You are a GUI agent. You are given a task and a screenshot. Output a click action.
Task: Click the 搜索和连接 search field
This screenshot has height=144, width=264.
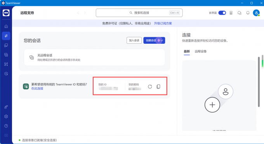tap(139, 13)
